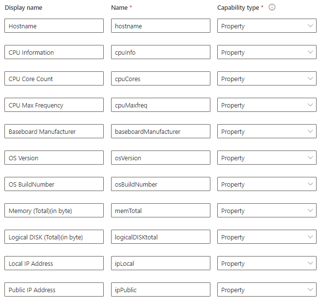Open Capability type dropdown for osBuildNumber
Image resolution: width=320 pixels, height=300 pixels.
point(267,184)
